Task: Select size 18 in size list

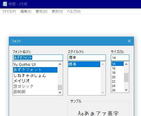Action: [118, 73]
